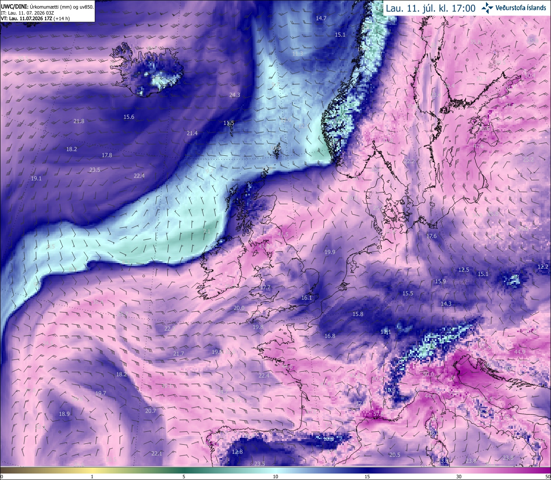The image size is (551, 480).
Task: Select the 15.6 value label south of Iceland
Action: tap(129, 117)
